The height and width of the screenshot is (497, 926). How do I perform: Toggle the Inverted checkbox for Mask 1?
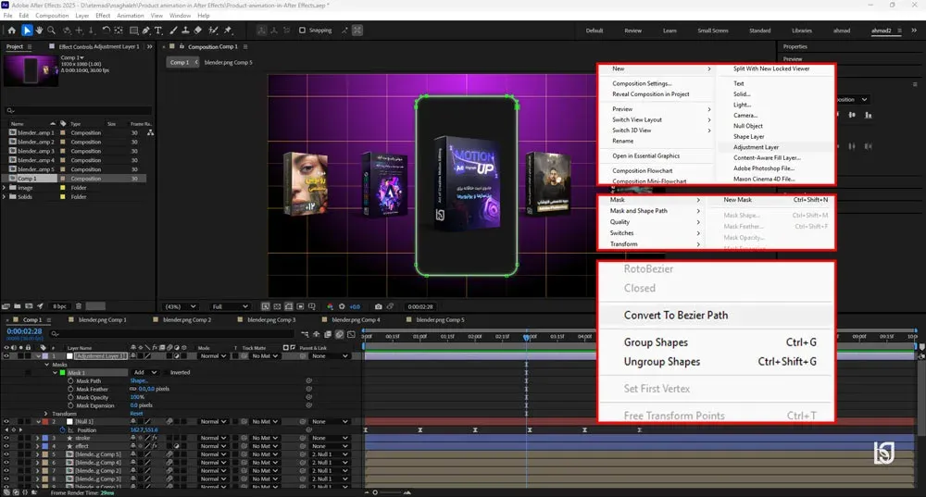click(x=167, y=372)
